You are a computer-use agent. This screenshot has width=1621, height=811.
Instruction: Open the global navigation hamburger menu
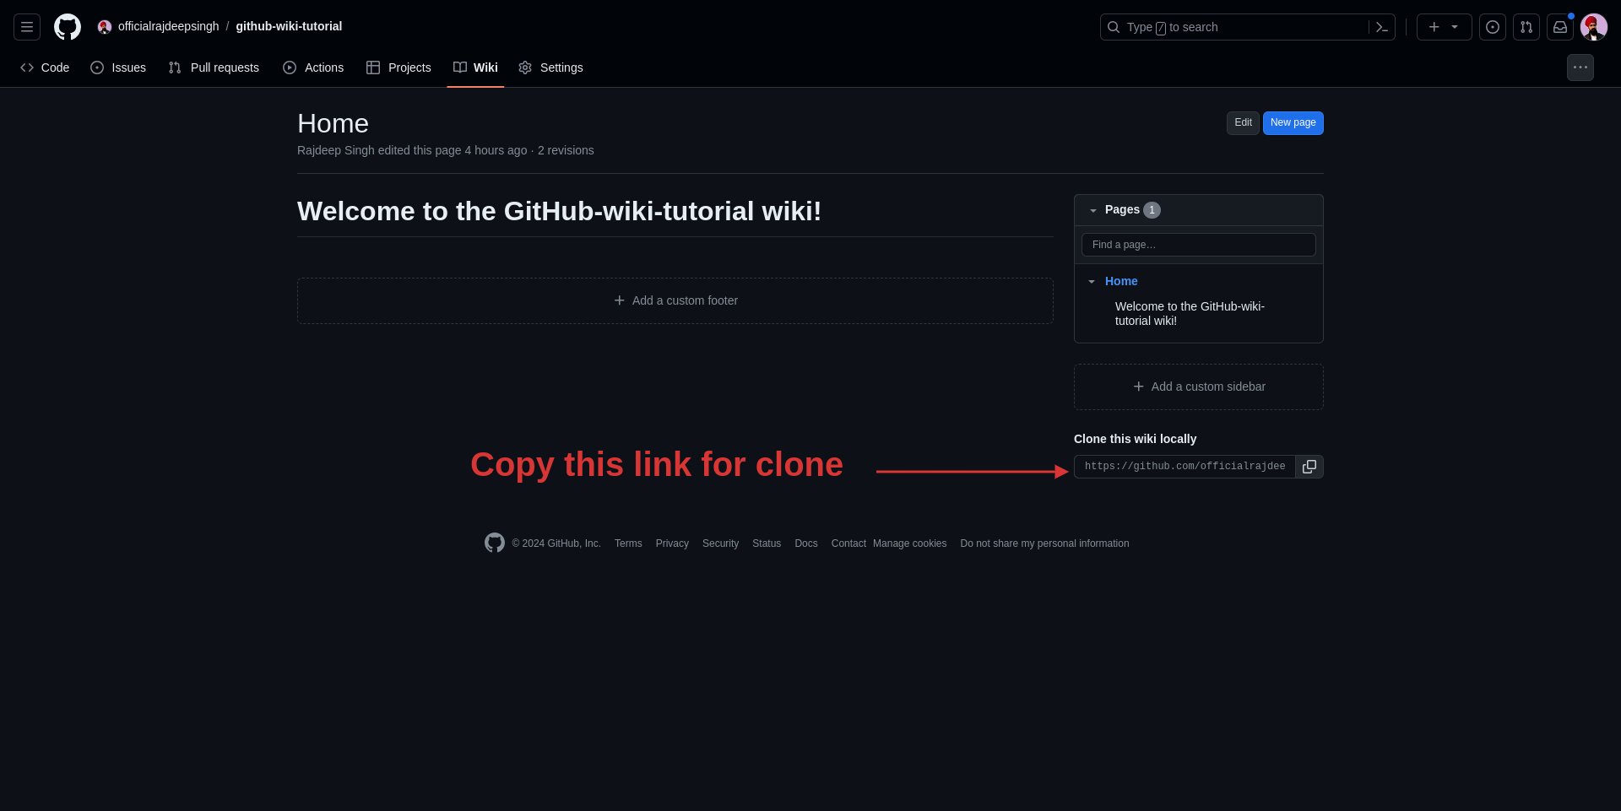tap(27, 27)
